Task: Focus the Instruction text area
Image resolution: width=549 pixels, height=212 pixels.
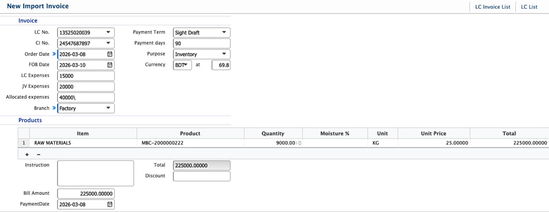Action: click(95, 173)
